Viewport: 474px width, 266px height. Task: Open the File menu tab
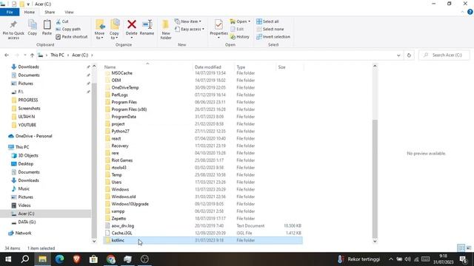10,12
